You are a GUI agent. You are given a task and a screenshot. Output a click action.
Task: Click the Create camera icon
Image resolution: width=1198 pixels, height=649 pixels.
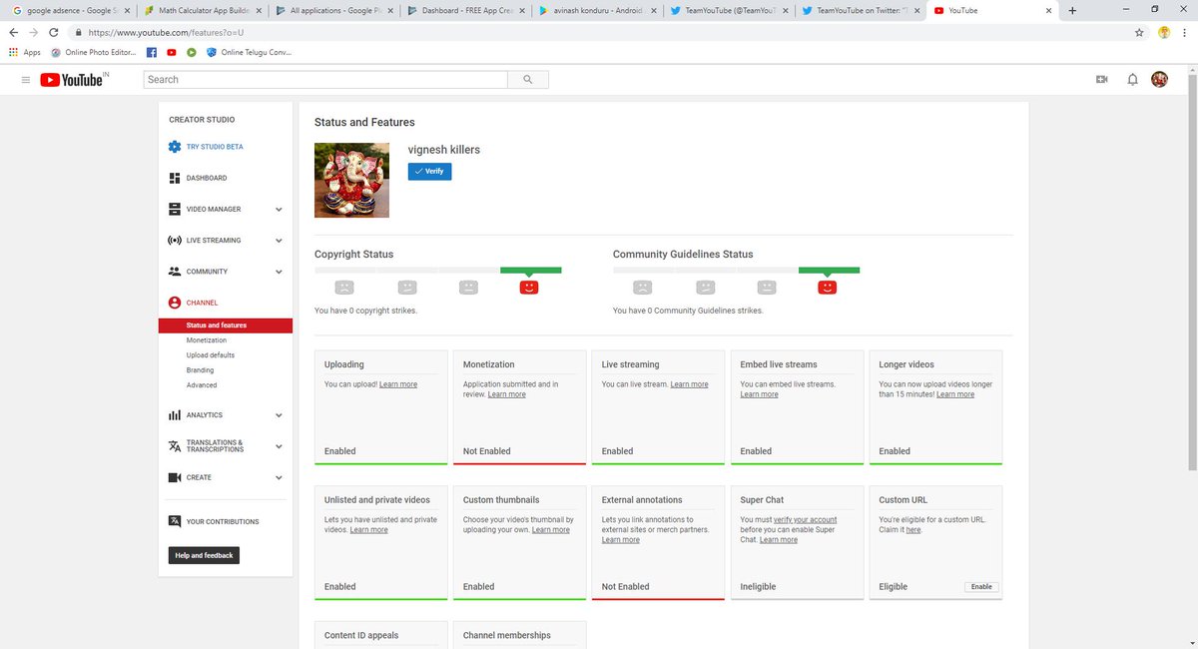tap(175, 477)
